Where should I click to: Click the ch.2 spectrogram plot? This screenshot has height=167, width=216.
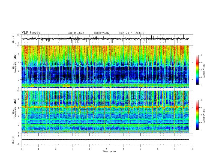click(105, 112)
